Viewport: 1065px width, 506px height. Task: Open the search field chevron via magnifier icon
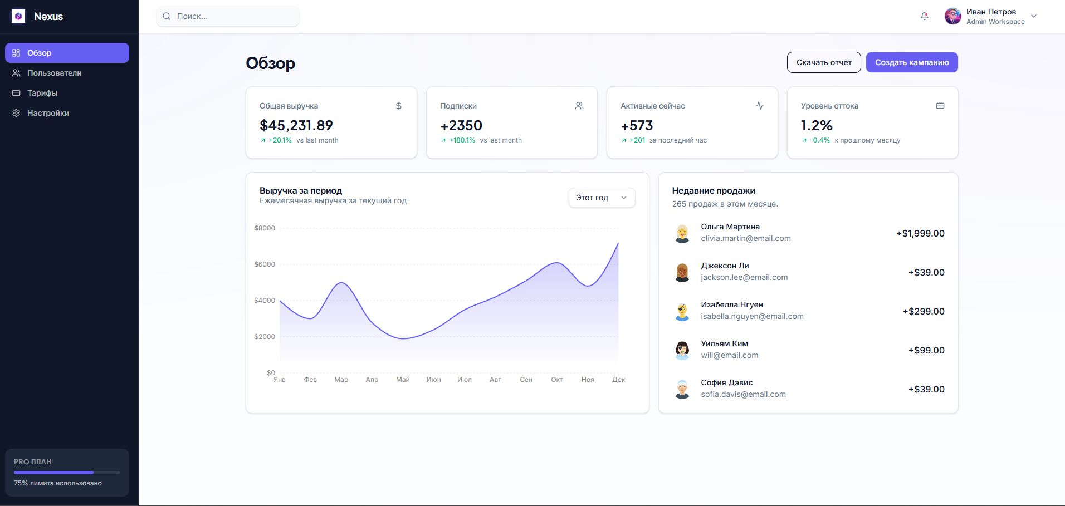[167, 16]
